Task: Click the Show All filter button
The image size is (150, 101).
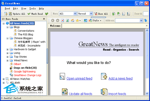Action: (101, 14)
